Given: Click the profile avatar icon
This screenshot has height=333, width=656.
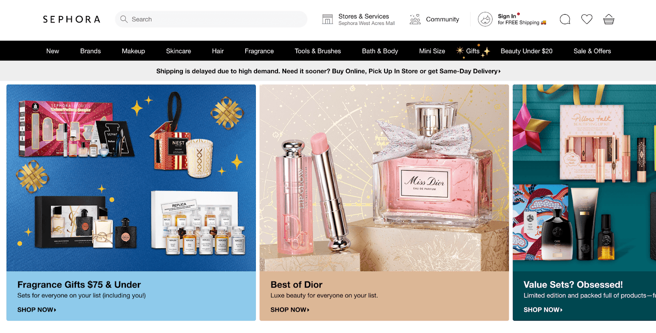Looking at the screenshot, I should pos(485,19).
